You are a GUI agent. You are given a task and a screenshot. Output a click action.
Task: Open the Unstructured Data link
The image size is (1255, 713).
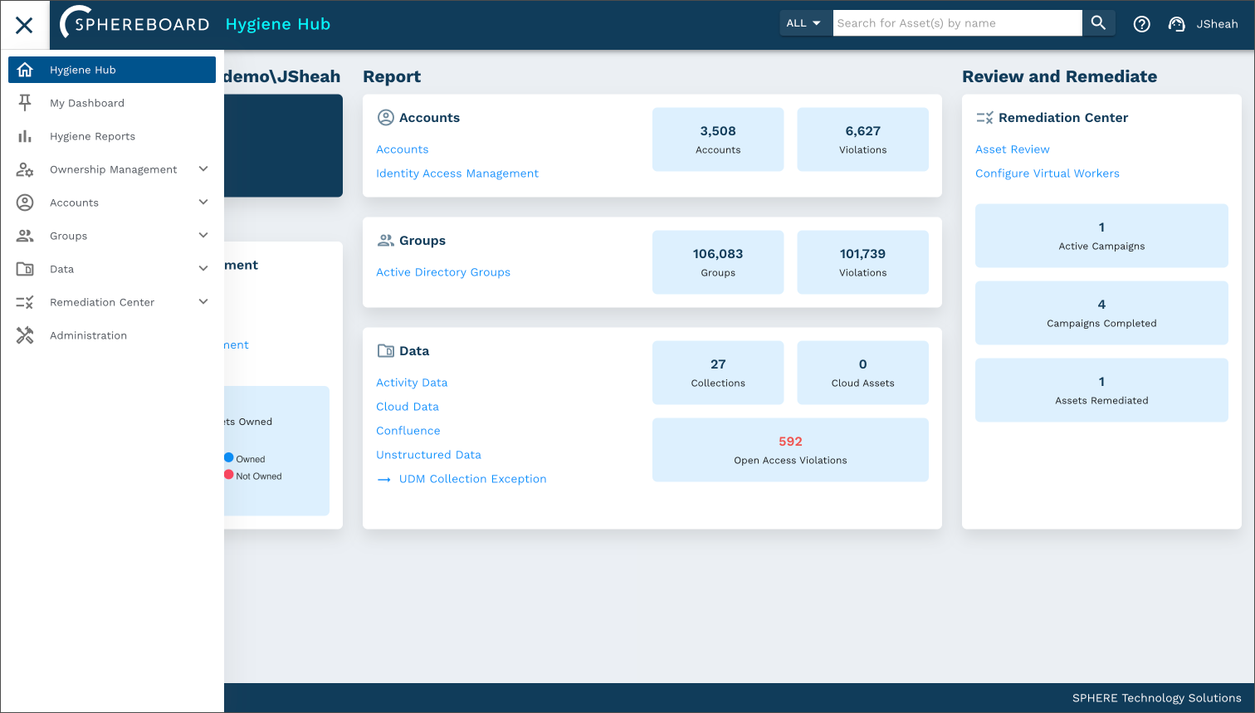pos(428,455)
